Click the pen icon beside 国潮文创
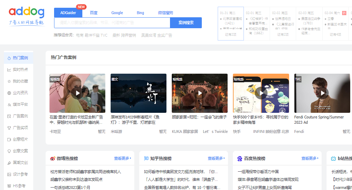Screen dimensions: 352x190 click(x=9, y=163)
